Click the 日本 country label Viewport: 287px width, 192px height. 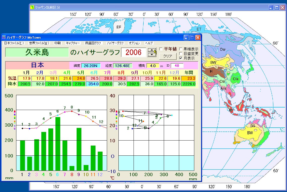coord(37,65)
